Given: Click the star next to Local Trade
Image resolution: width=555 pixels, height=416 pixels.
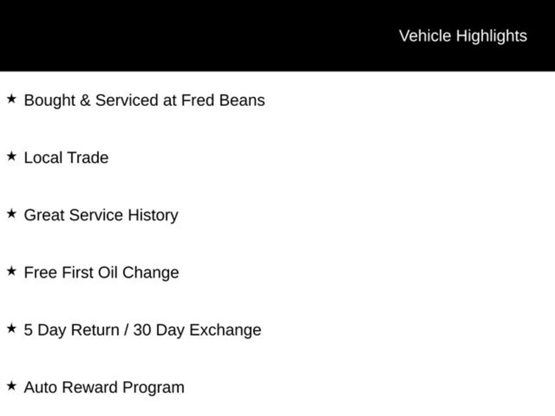Looking at the screenshot, I should 11,157.
